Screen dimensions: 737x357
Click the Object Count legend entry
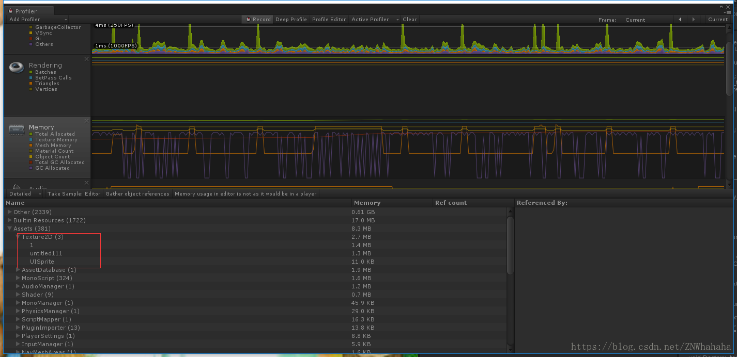point(50,157)
